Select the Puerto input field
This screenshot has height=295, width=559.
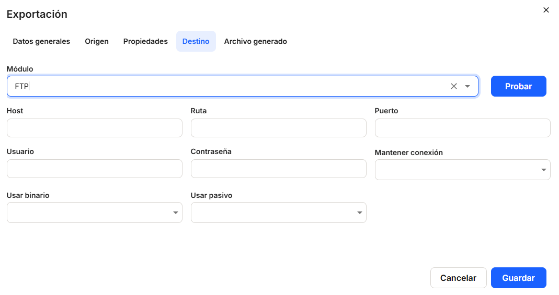462,128
